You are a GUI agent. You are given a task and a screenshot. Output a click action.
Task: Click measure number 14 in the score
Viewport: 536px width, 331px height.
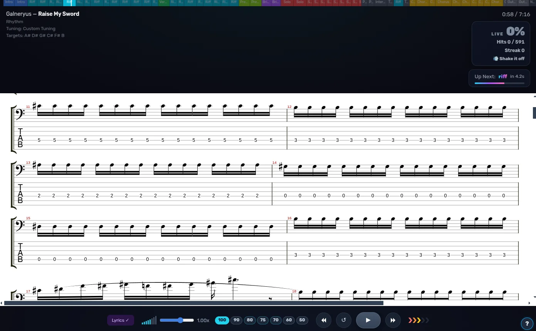pyautogui.click(x=274, y=163)
